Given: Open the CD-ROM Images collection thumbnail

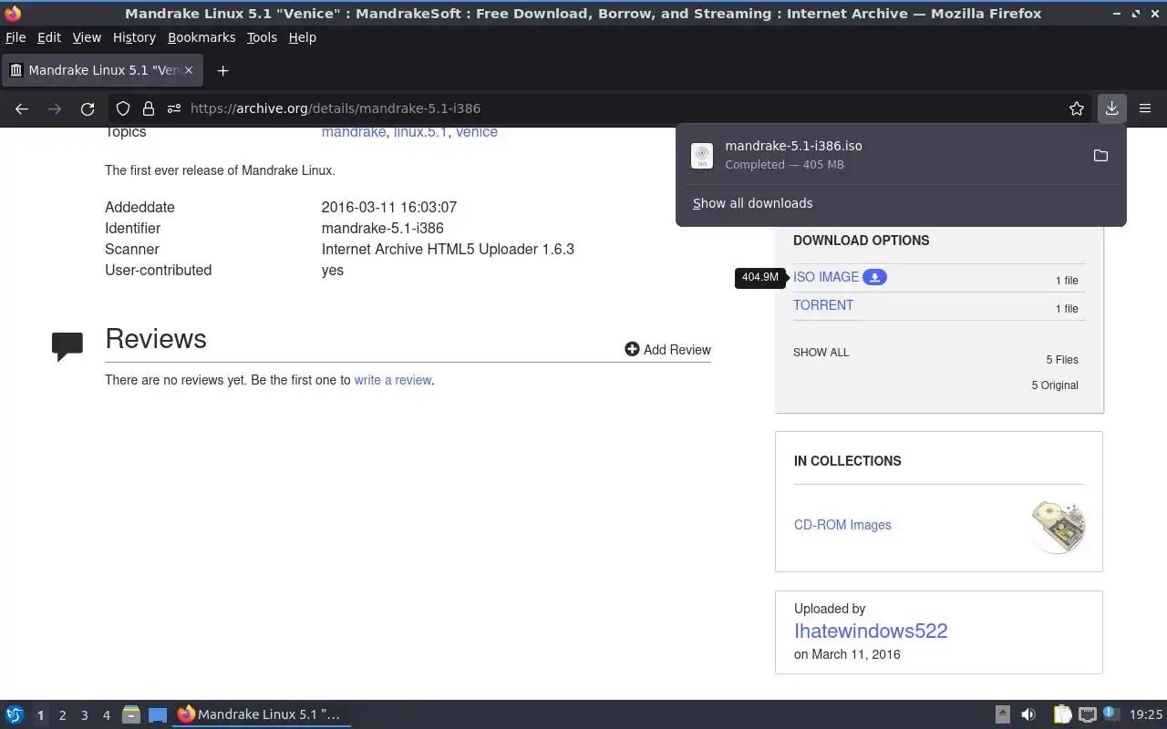Looking at the screenshot, I should [1058, 526].
